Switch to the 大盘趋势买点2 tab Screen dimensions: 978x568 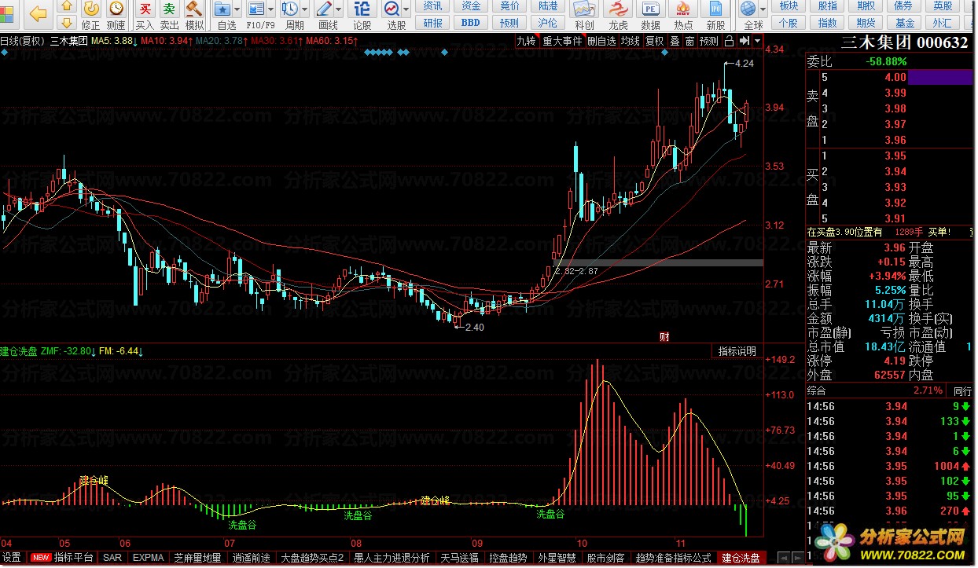[313, 558]
